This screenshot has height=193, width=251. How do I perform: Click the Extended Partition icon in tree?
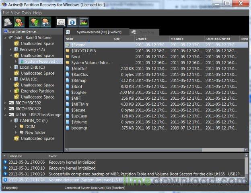[x=16, y=91]
